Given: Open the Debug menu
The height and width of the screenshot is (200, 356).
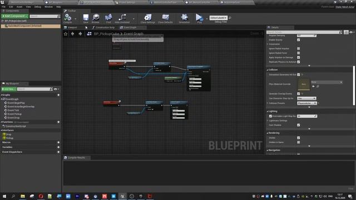Looking at the screenshot, I should click(38, 7).
